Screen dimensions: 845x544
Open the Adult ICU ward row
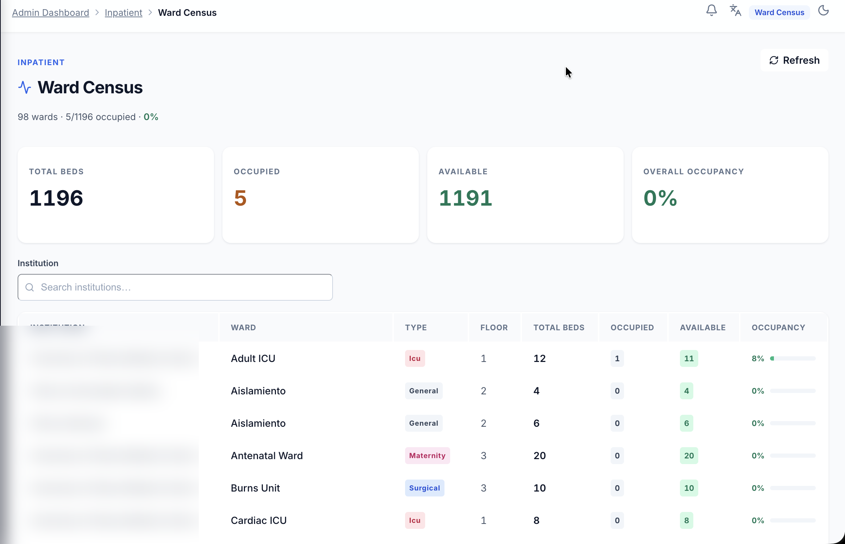pyautogui.click(x=422, y=358)
